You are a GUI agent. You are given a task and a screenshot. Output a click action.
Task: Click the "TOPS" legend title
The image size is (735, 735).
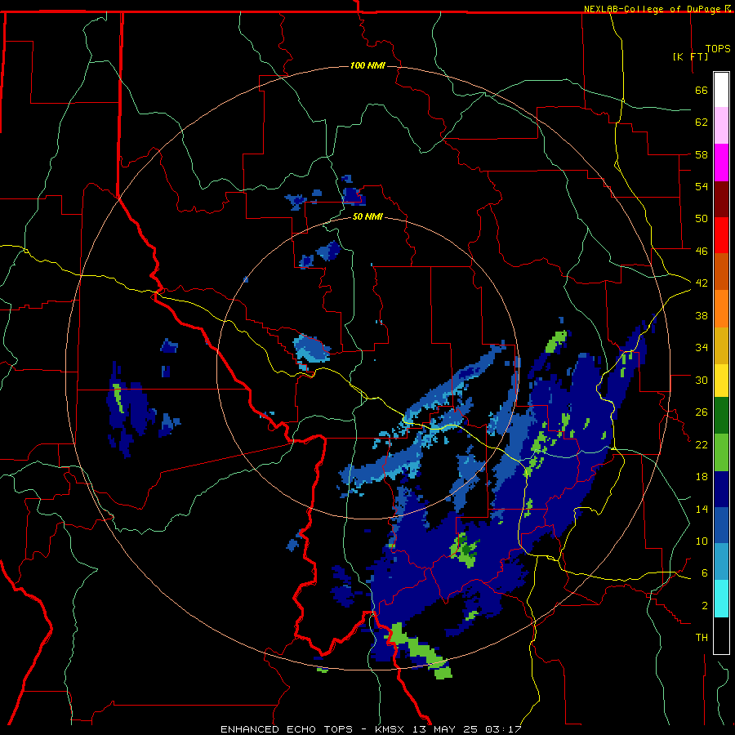pos(718,49)
